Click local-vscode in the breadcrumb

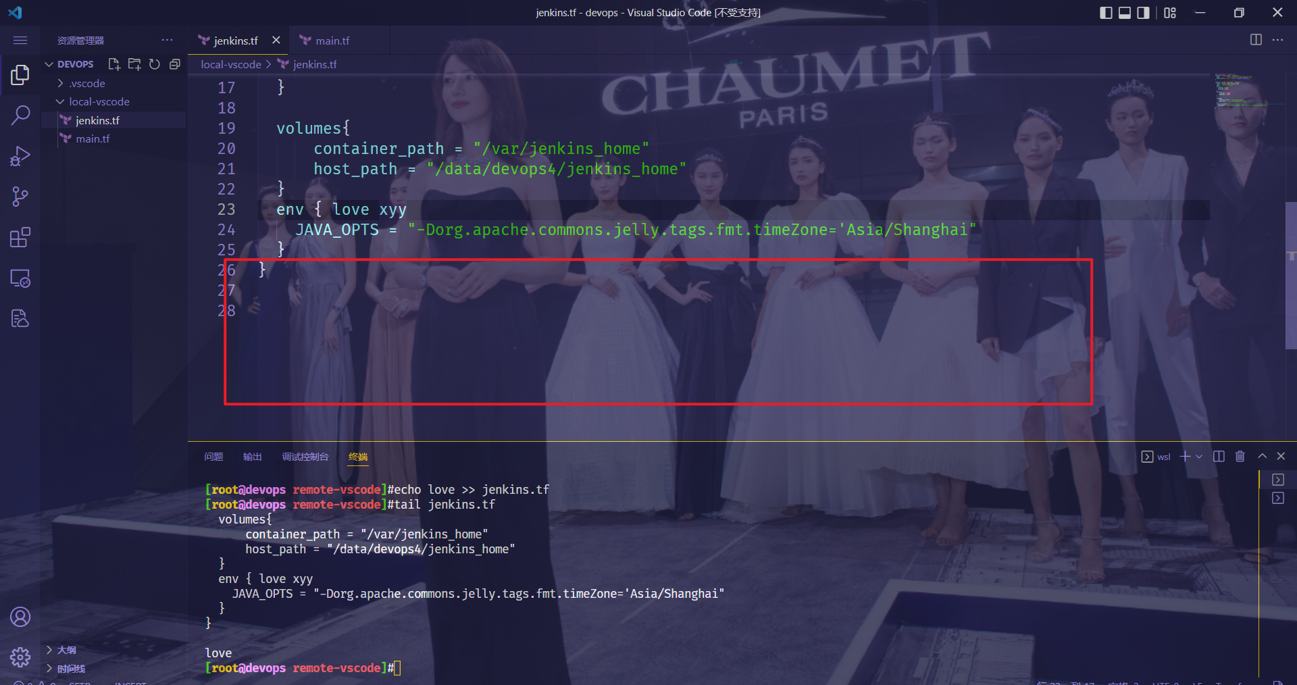[231, 64]
